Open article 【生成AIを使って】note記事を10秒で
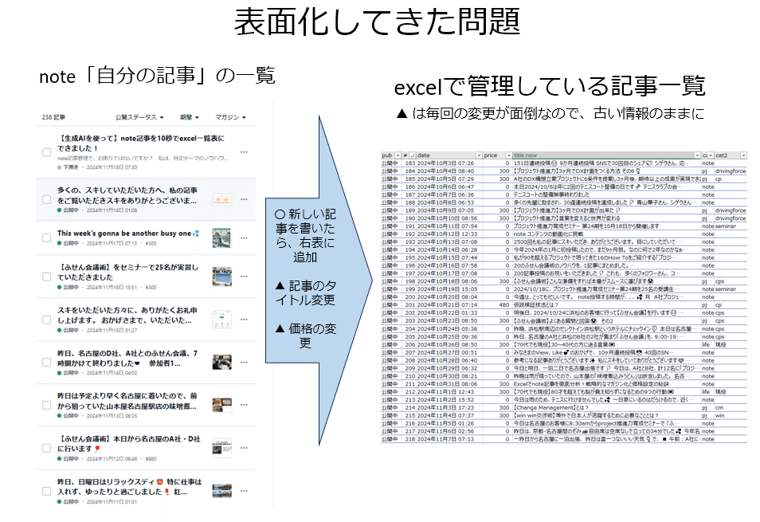 point(140,143)
